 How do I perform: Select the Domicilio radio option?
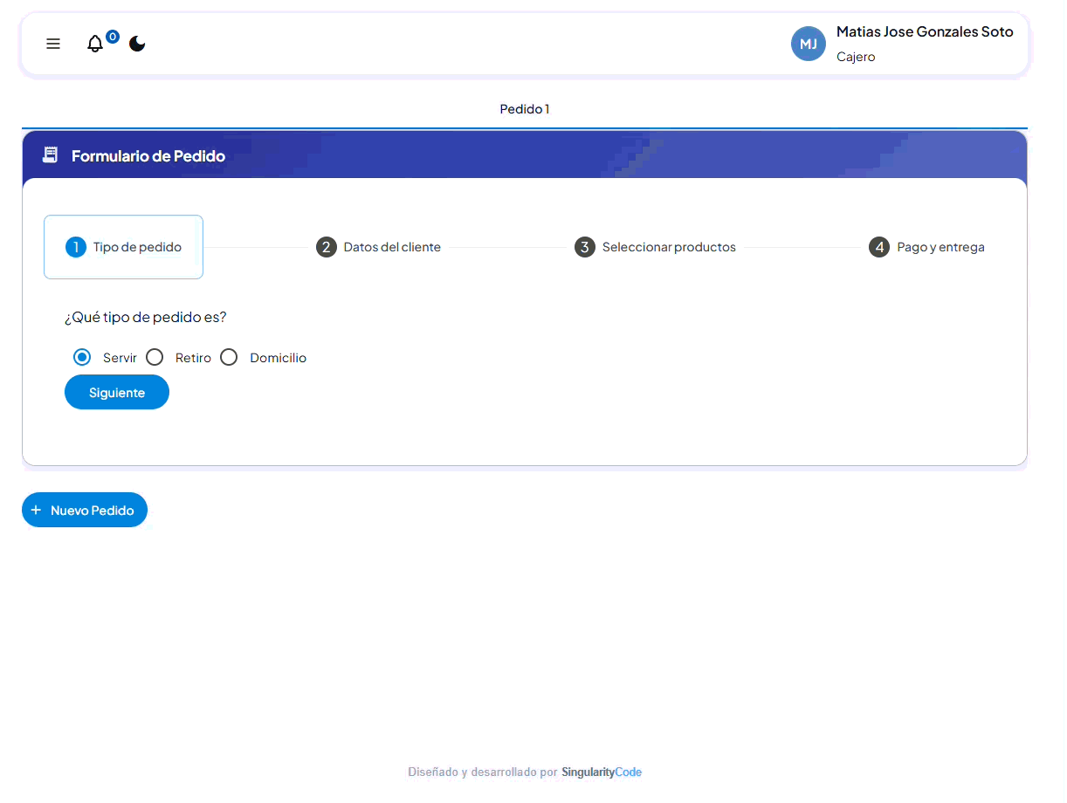(229, 357)
